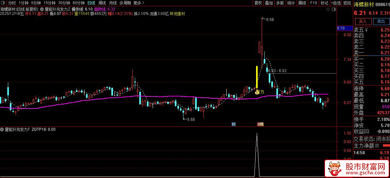Click the 操作线: 6.10 label
This screenshot has height=178, width=390.
click(82, 10)
